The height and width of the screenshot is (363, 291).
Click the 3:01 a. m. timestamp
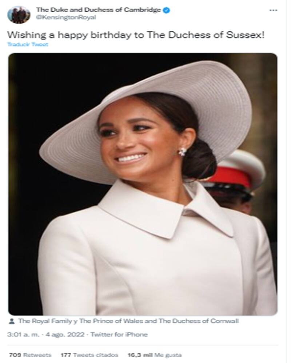click(x=23, y=335)
